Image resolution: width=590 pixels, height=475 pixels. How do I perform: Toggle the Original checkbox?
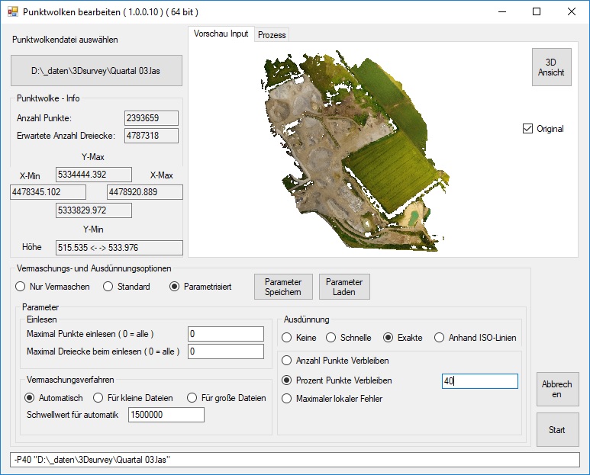coord(527,129)
